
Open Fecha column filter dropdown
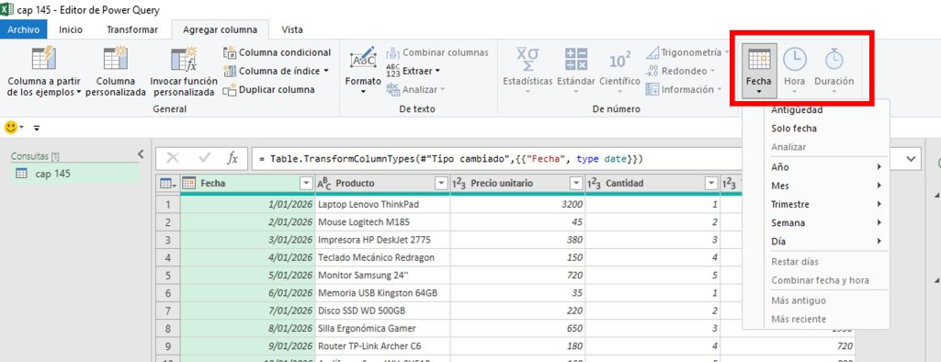tap(306, 183)
